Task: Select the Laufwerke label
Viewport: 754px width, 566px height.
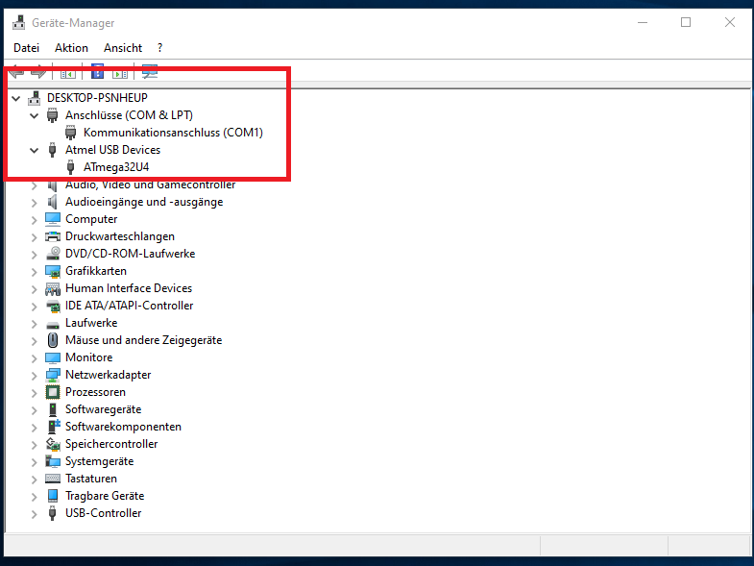Action: 91,323
